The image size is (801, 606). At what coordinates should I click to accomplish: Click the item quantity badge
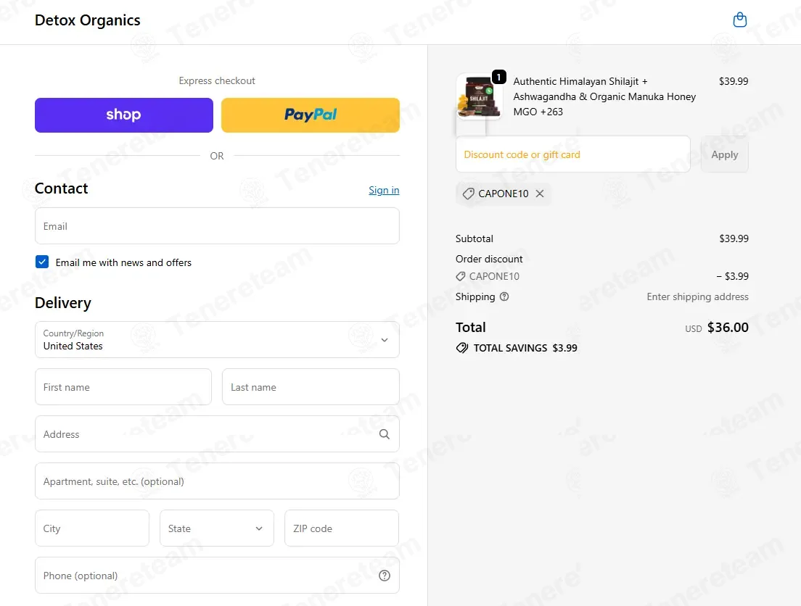tap(498, 77)
